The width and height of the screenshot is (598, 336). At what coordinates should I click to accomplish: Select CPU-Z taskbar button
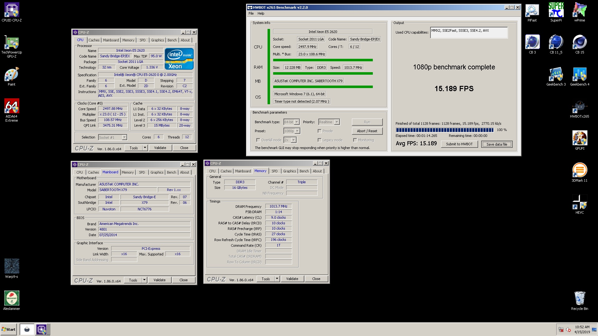pyautogui.click(x=41, y=329)
